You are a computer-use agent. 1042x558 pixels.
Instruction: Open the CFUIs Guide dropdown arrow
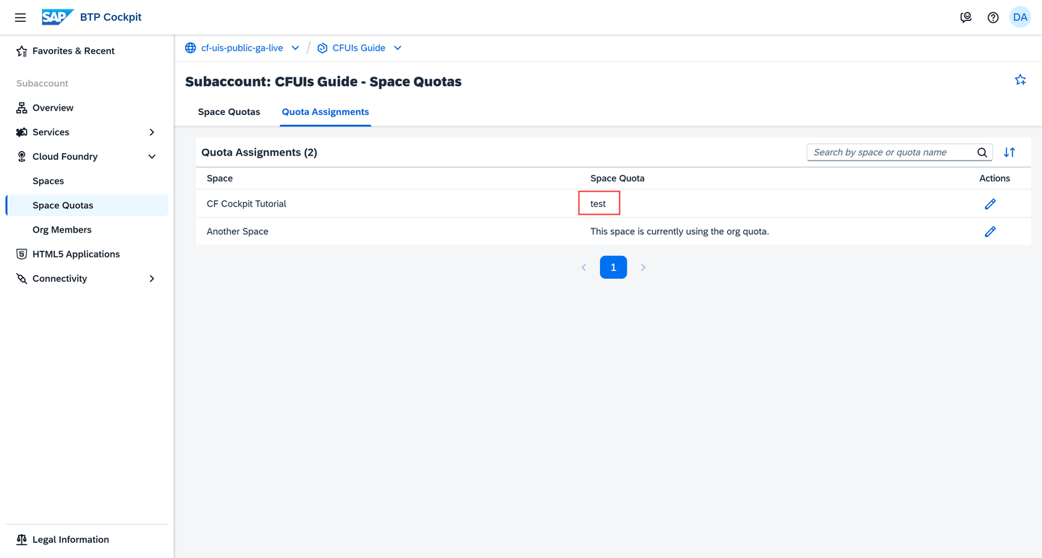397,48
